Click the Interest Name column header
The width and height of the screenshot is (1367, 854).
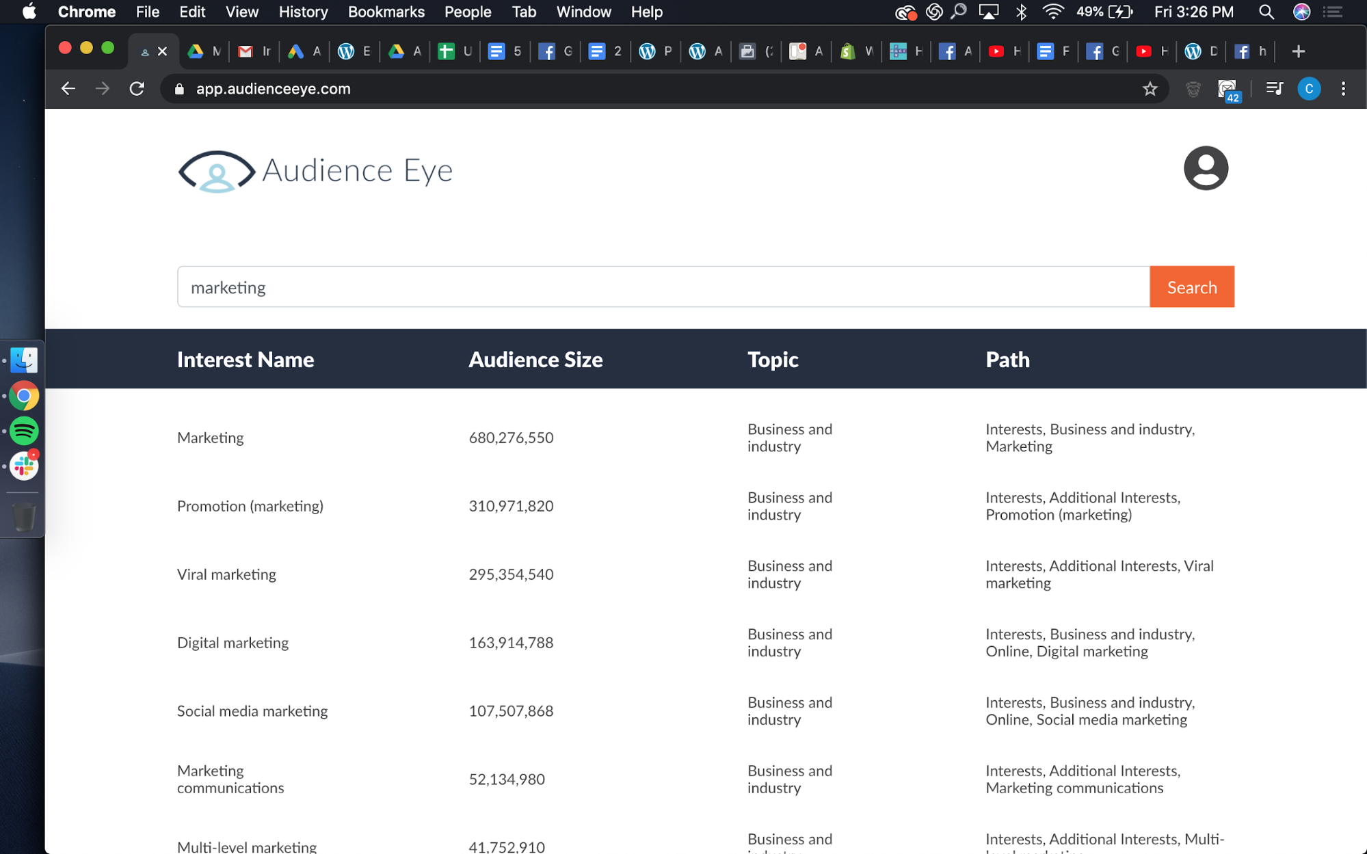pos(246,358)
